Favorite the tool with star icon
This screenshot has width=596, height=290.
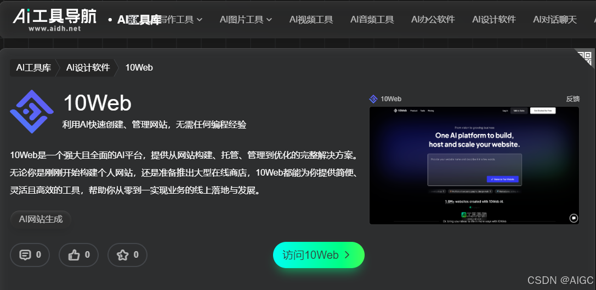click(x=127, y=255)
